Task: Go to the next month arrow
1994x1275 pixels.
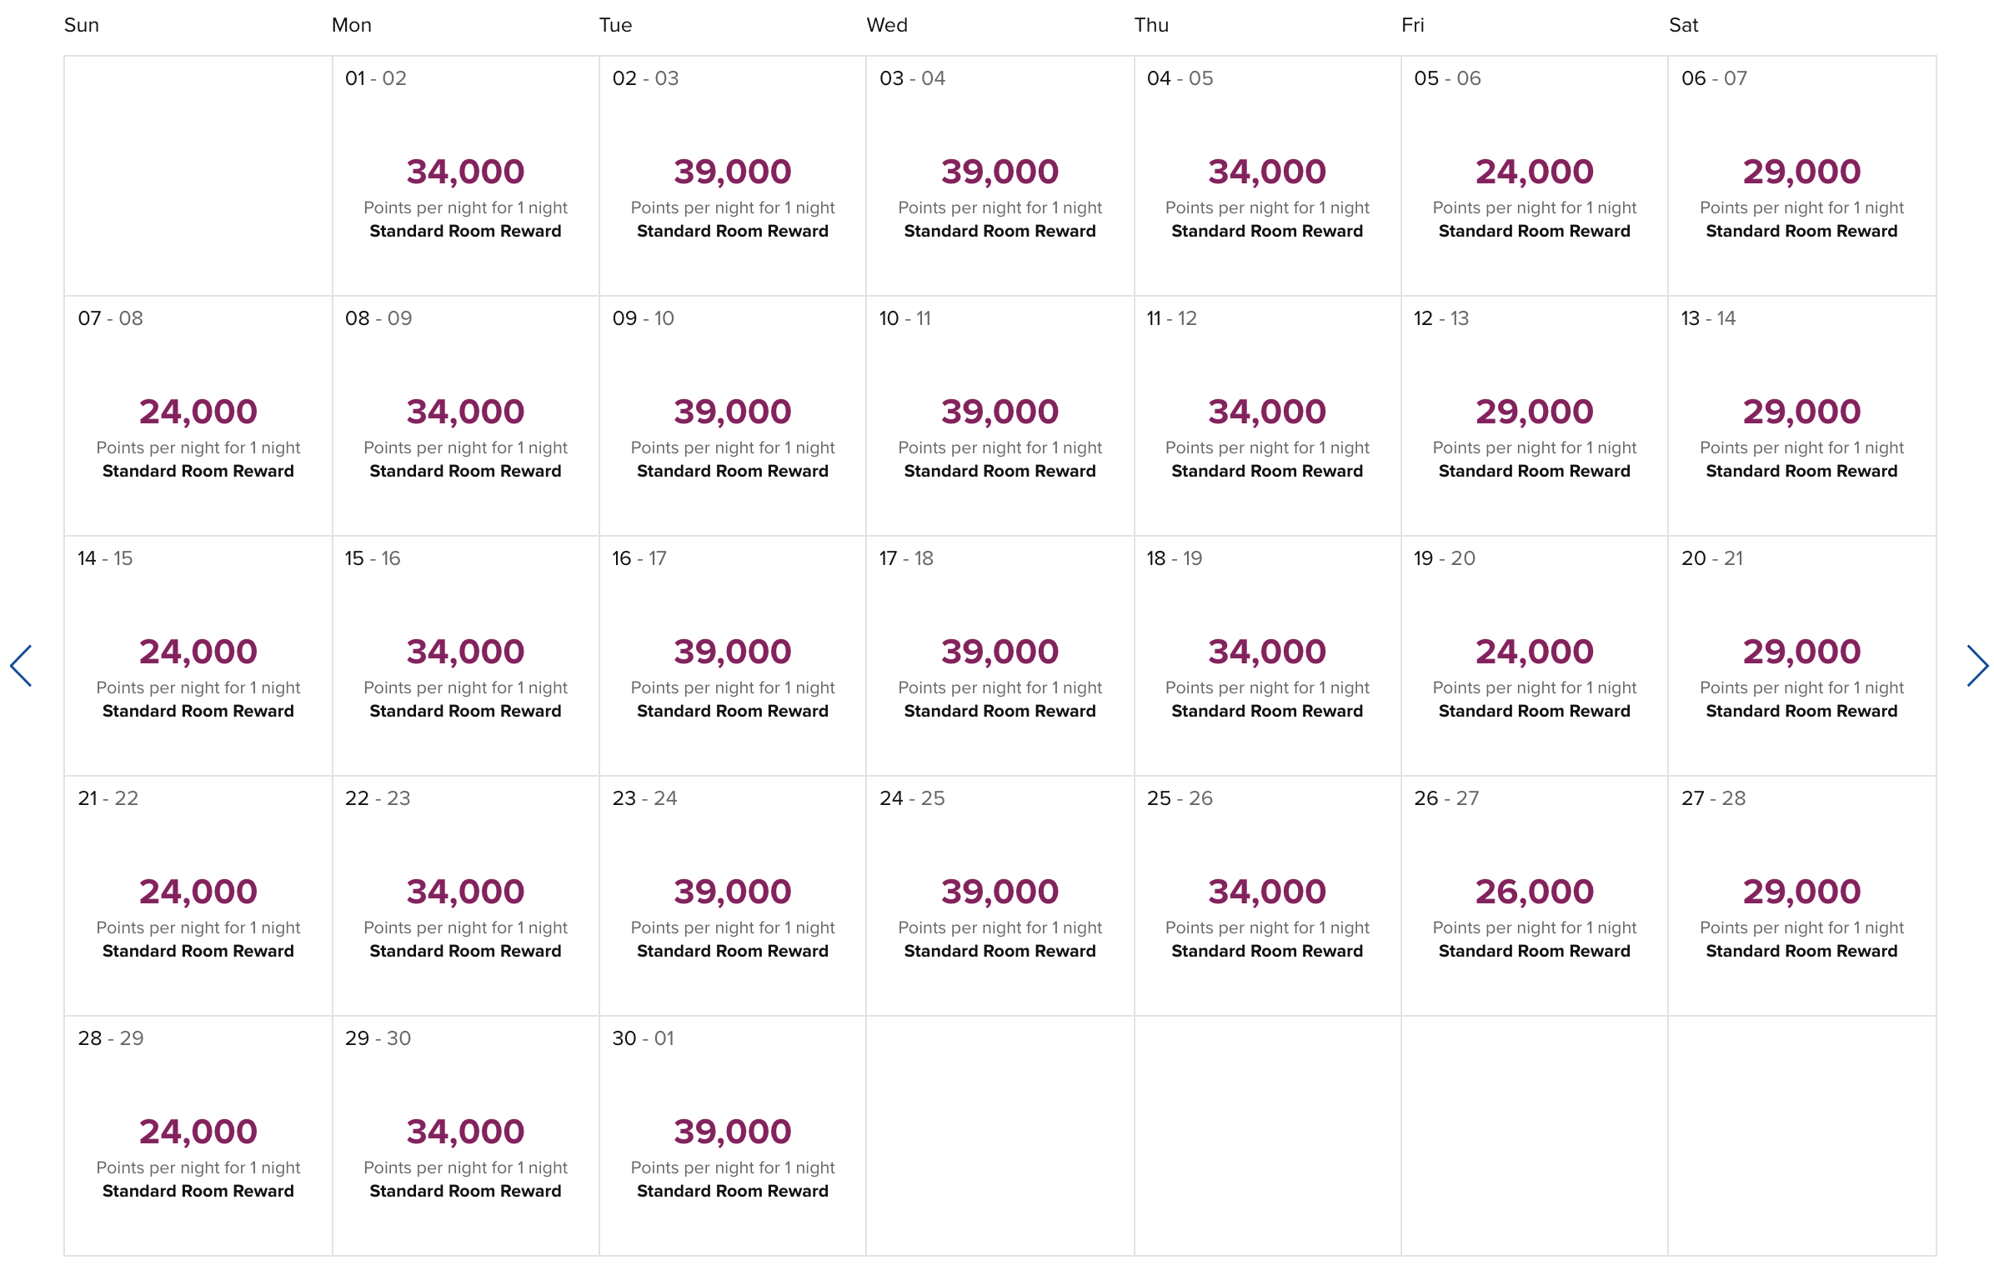Action: (x=1976, y=665)
